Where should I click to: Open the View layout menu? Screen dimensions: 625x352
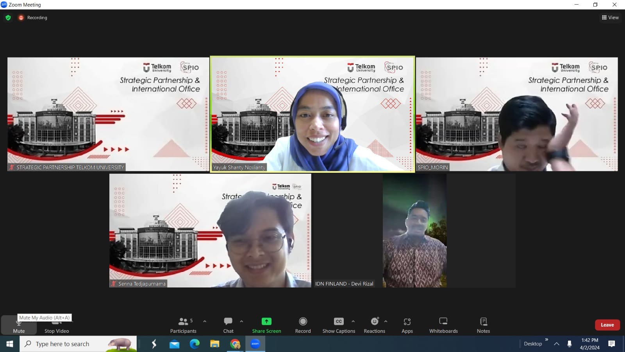(610, 18)
